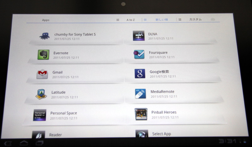
Task: Select the Reader app name
Action: (x=55, y=135)
